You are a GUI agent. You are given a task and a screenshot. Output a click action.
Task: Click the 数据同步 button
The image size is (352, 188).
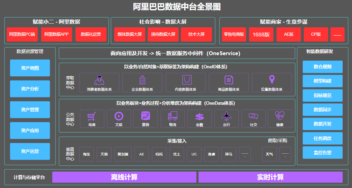pos(323,110)
